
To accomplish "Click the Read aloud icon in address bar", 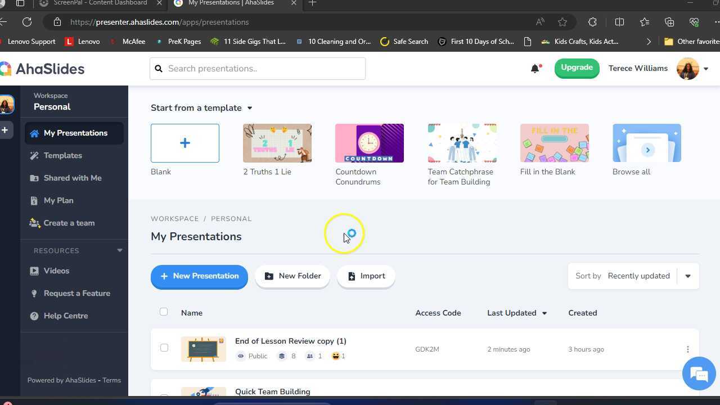I will (x=540, y=22).
